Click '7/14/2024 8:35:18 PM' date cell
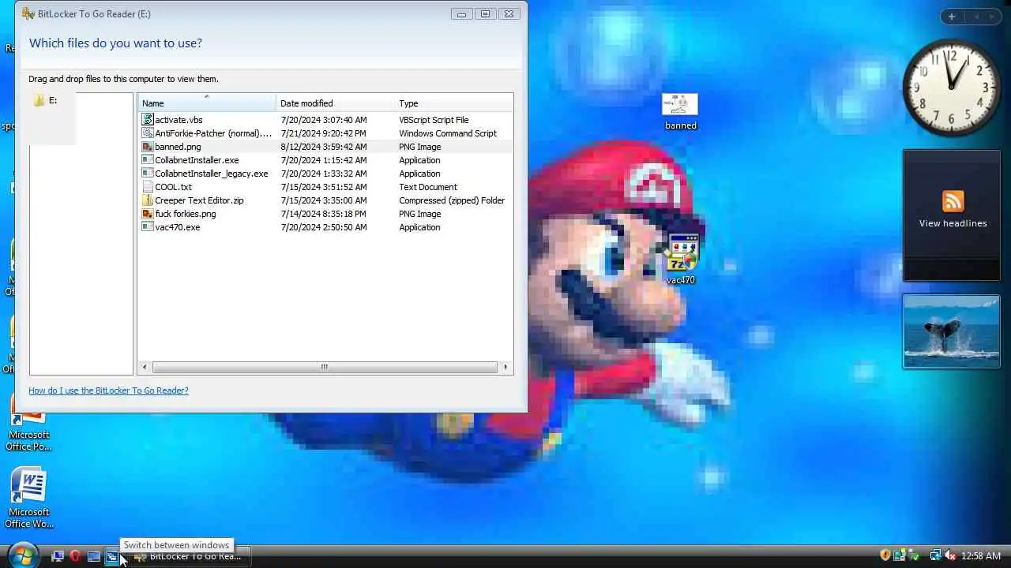This screenshot has height=568, width=1011. point(324,214)
